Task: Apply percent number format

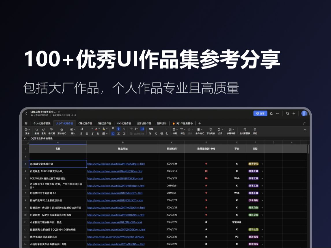Action: click(156, 134)
